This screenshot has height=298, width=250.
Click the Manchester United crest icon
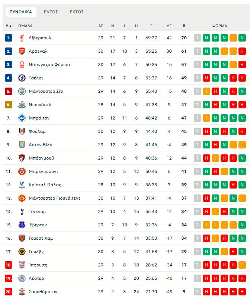(x=22, y=198)
